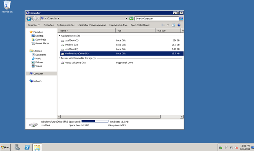This screenshot has height=151, width=254.
Task: Click the Action Center flag tray icon
Action: pyautogui.click(x=226, y=147)
